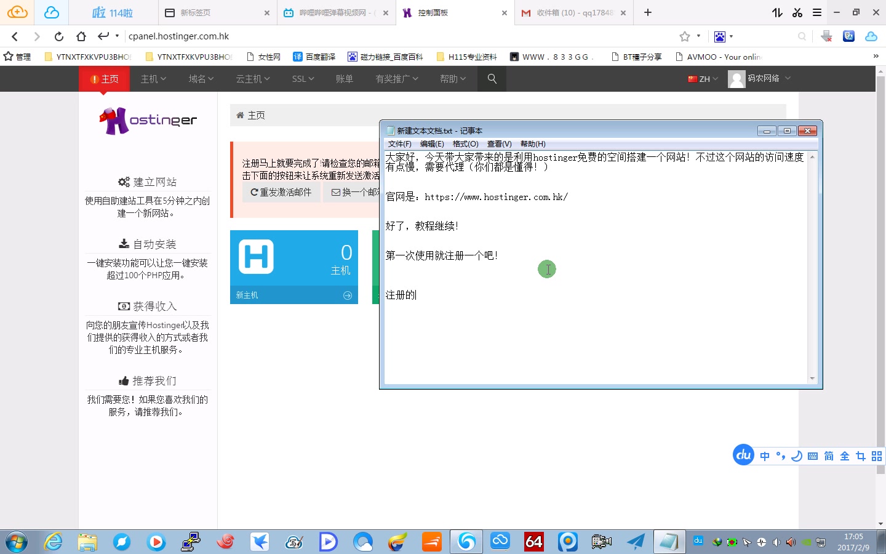Image resolution: width=886 pixels, height=554 pixels.
Task: Open the 推荐我们 sidebar link
Action: click(148, 381)
